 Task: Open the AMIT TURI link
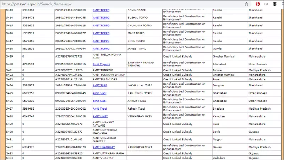pyautogui.click(x=100, y=85)
